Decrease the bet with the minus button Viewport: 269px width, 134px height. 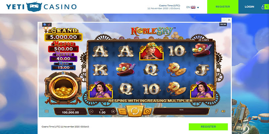click(x=91, y=112)
